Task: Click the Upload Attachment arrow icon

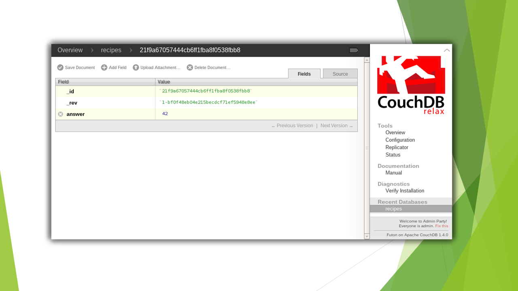Action: tap(136, 67)
